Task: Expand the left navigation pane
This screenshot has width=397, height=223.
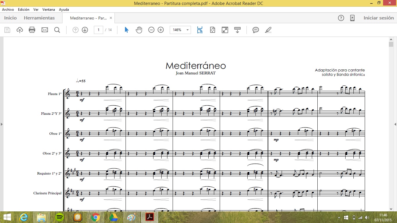Action: tap(1, 124)
